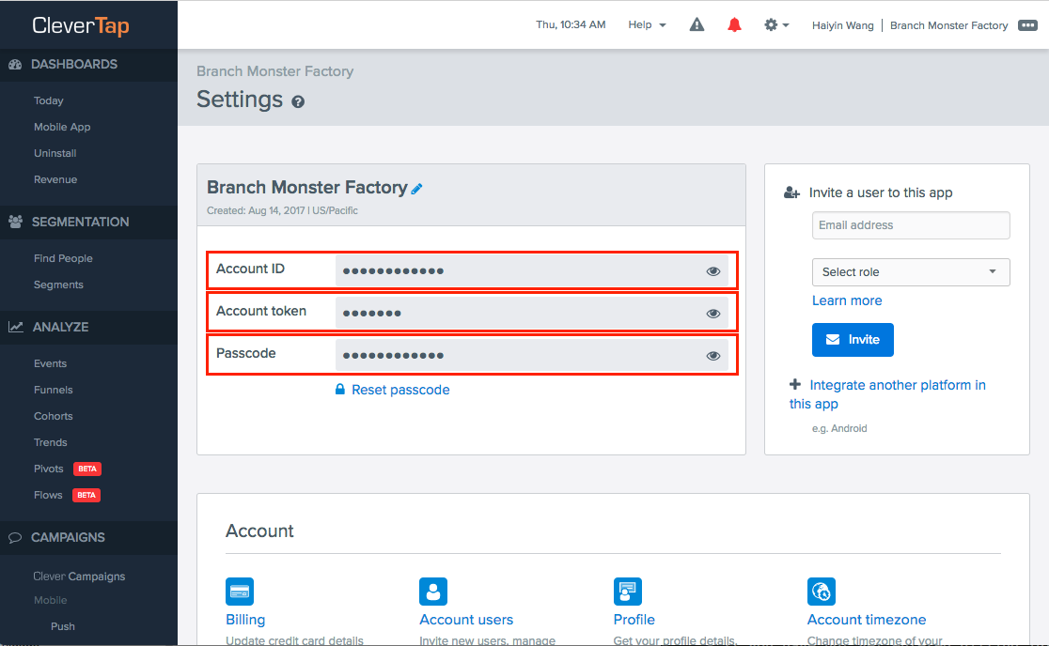Click the Account users person icon

click(432, 592)
